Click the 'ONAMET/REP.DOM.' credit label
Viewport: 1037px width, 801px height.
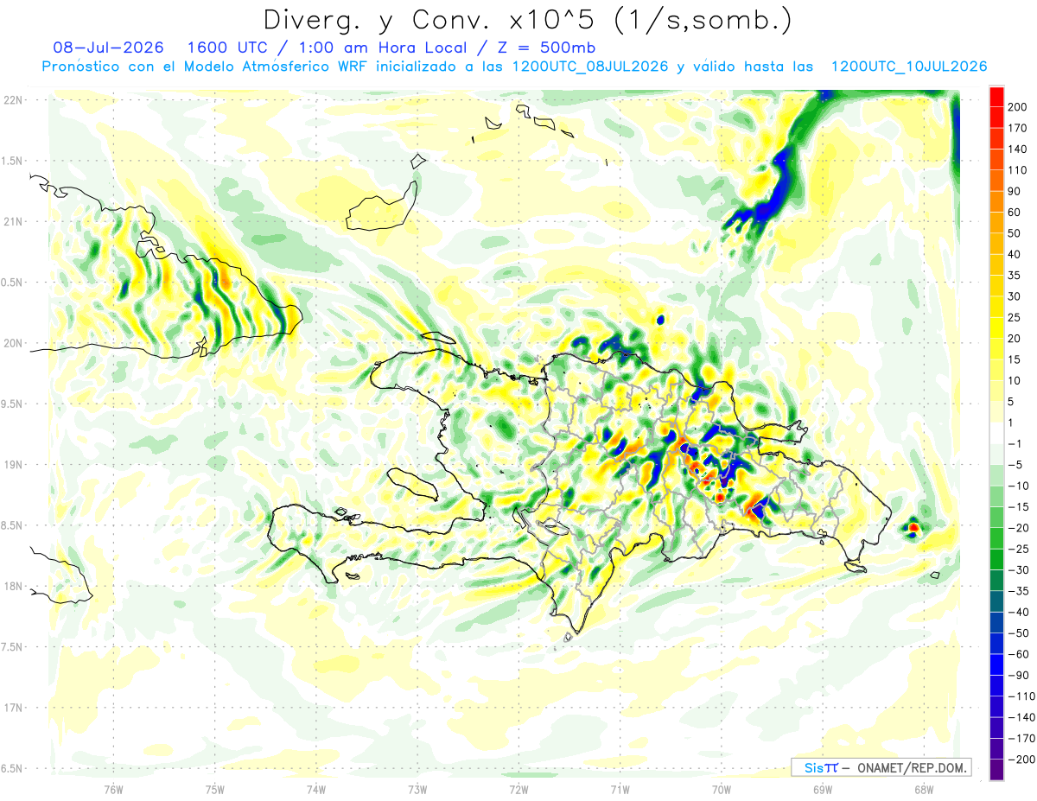tap(912, 767)
